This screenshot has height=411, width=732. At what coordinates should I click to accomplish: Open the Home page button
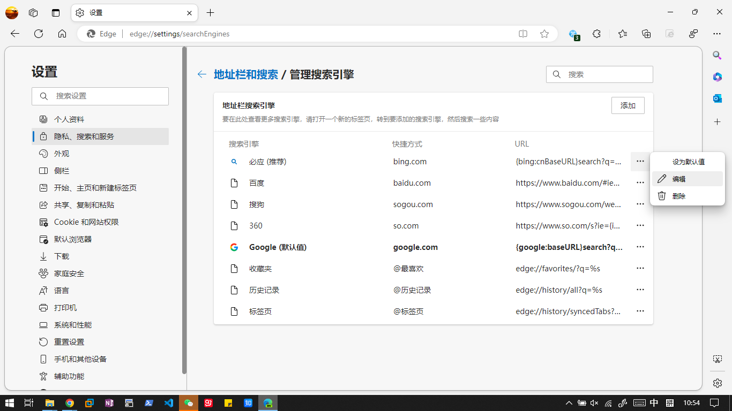point(62,34)
